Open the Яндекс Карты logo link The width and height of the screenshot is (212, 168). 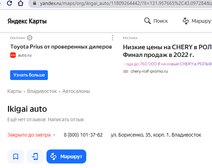coord(27,21)
